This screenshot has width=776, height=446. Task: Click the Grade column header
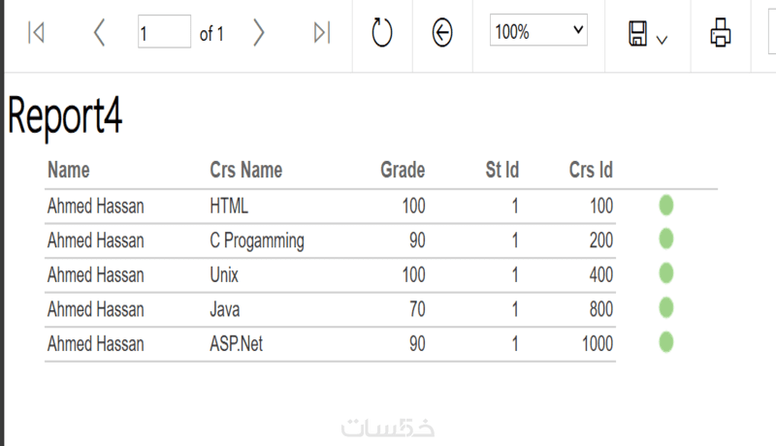402,171
